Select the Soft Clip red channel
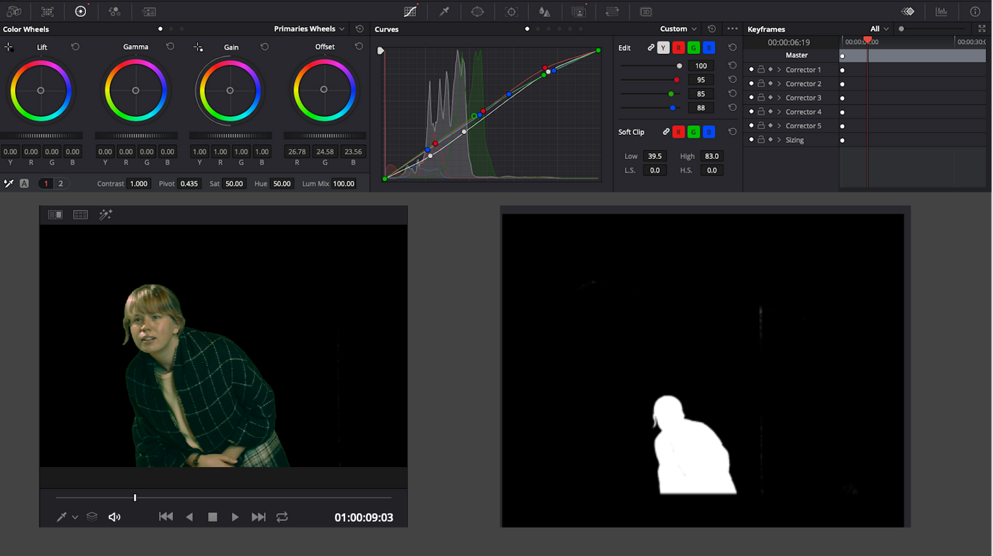The width and height of the screenshot is (993, 556). point(679,132)
